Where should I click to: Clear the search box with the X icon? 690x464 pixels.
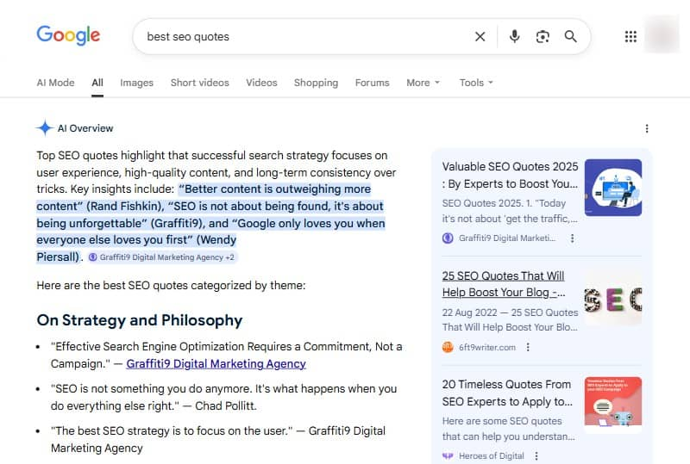pos(480,36)
